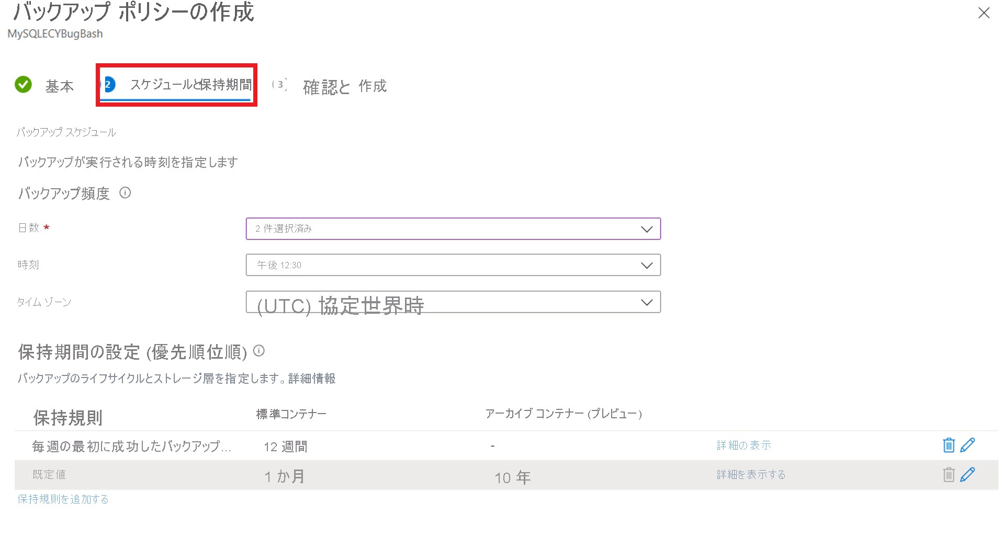1002x549 pixels.
Task: Select the 既定値 rule name cell
Action: click(x=49, y=475)
